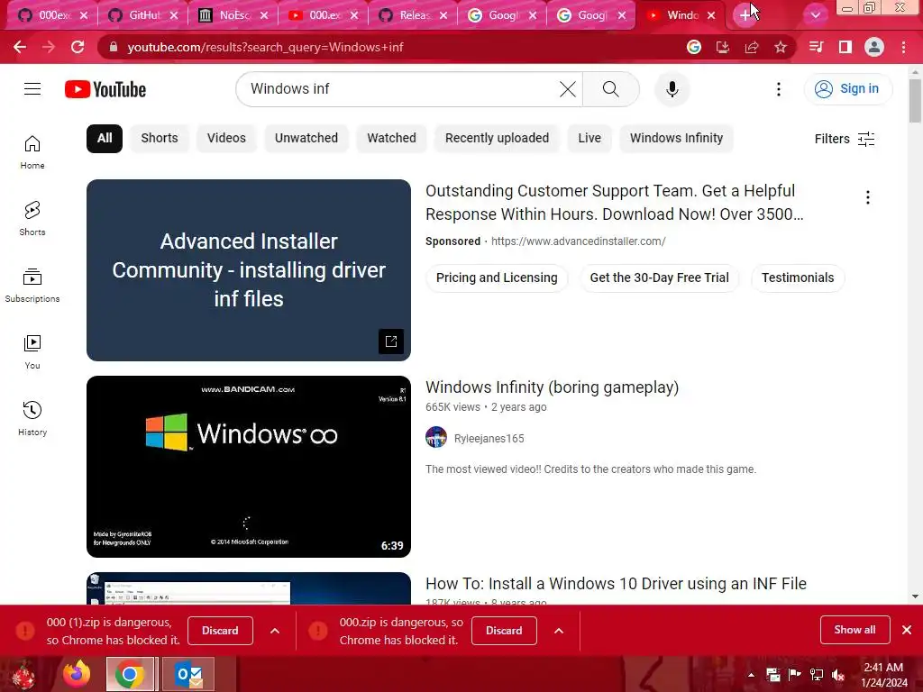Click the Pricing and Licensing ad link

point(497,278)
